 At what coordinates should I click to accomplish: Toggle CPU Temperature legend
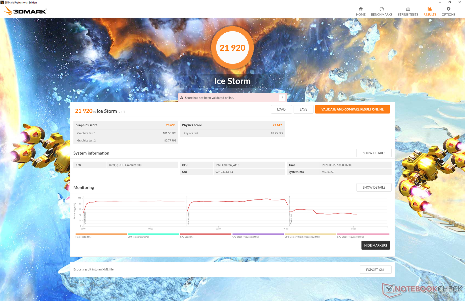coord(153,236)
